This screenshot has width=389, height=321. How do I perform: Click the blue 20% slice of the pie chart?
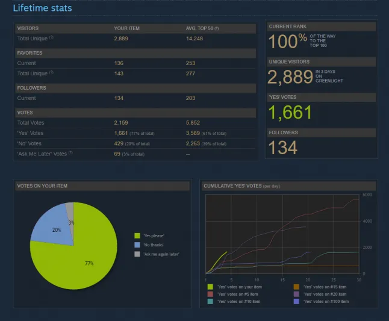pyautogui.click(x=54, y=227)
